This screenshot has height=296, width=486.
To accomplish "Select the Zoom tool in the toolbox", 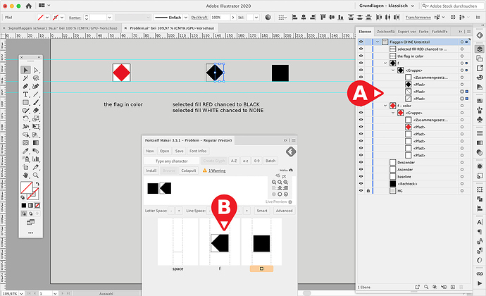I will click(36, 175).
